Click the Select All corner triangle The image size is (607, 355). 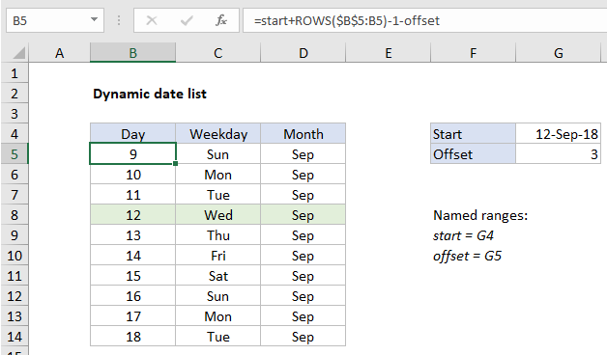tap(18, 52)
